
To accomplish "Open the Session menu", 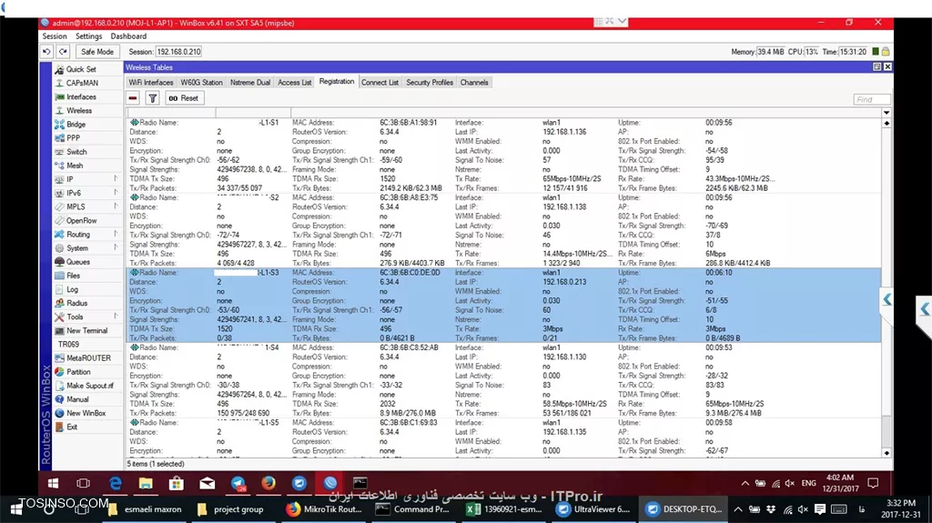I will [x=55, y=36].
